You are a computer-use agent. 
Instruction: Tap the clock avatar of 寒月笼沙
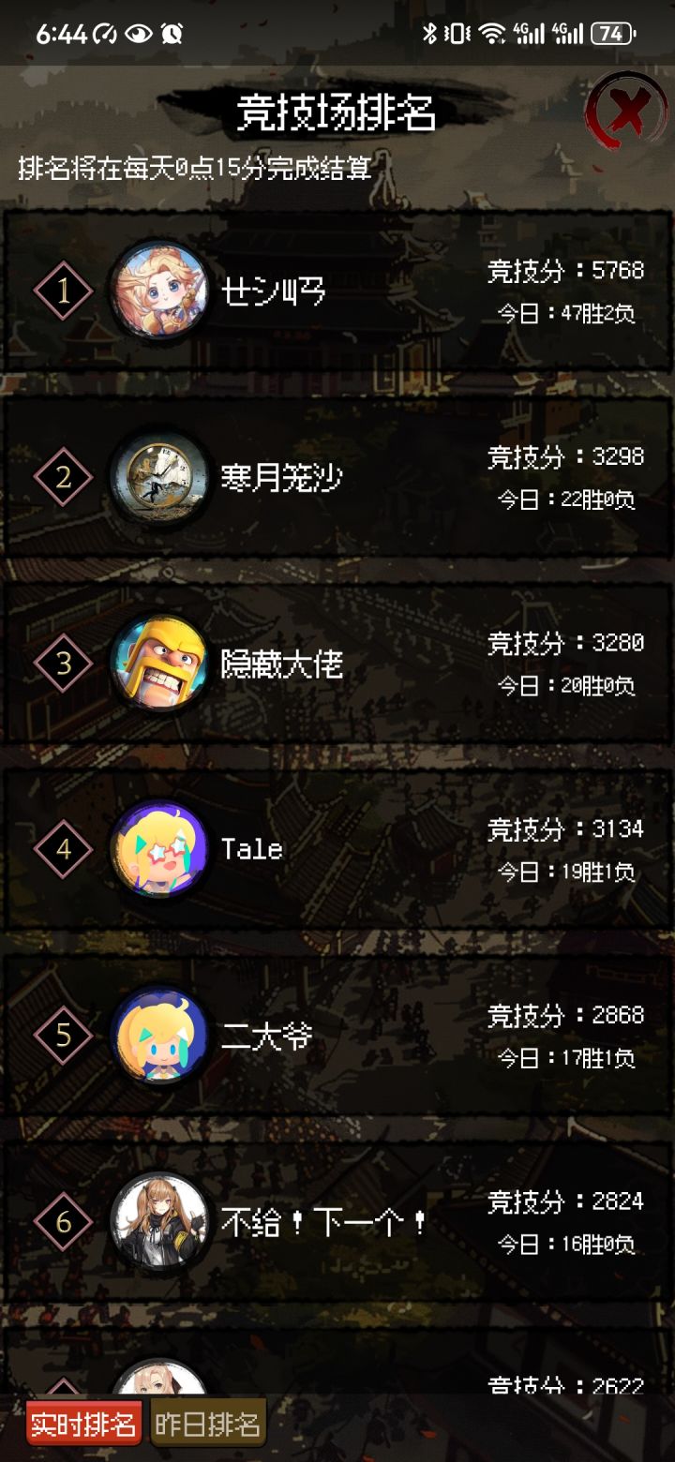click(159, 477)
